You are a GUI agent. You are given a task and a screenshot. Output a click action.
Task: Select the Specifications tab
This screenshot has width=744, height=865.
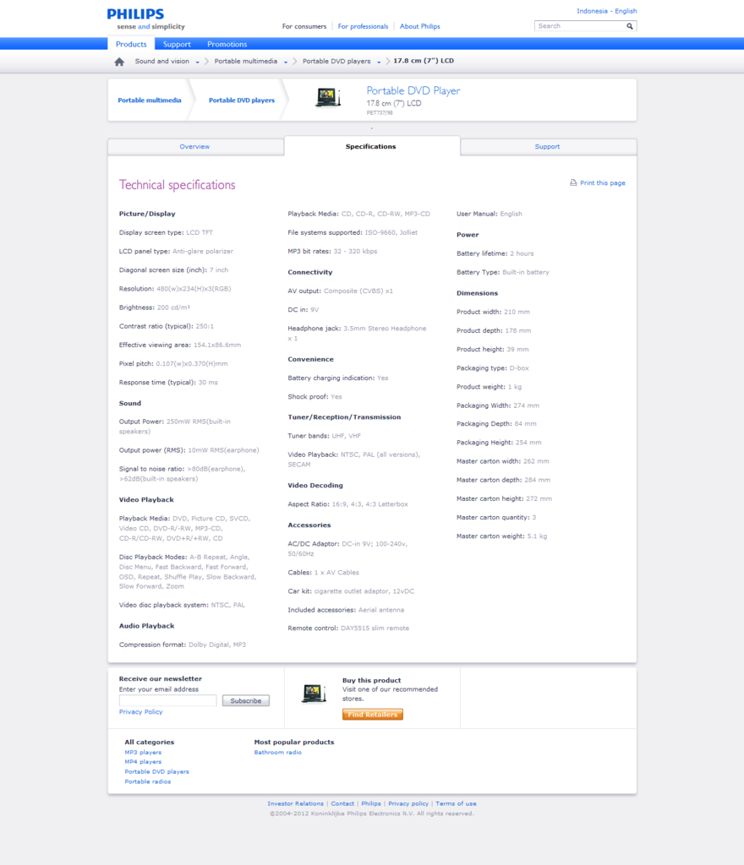point(371,146)
